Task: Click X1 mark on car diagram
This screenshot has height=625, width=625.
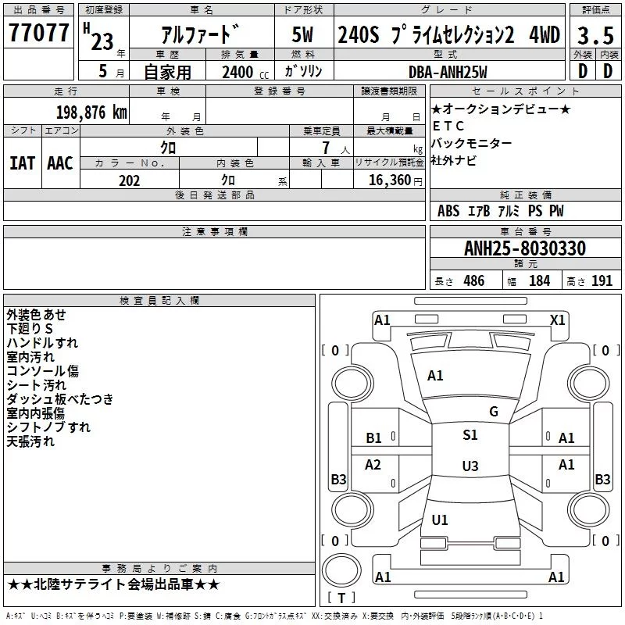Action: (x=557, y=320)
